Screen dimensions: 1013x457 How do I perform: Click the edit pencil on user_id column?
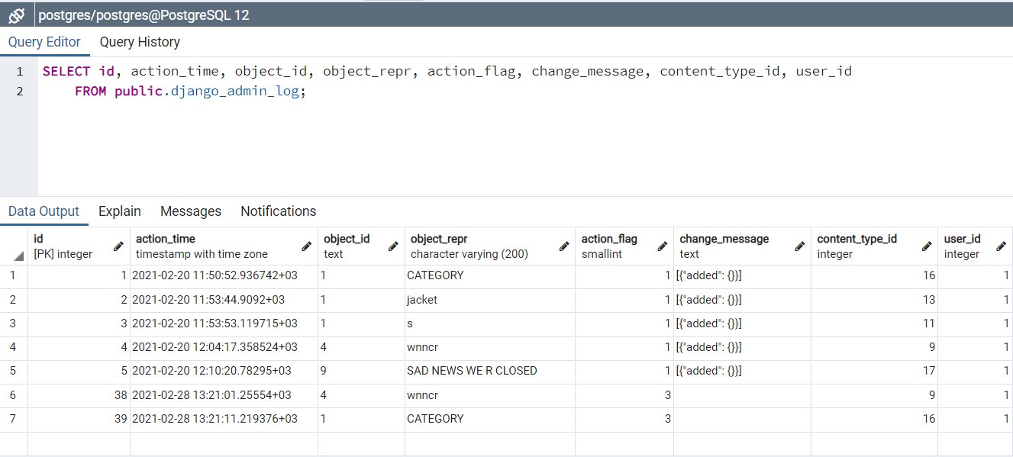pos(1002,246)
